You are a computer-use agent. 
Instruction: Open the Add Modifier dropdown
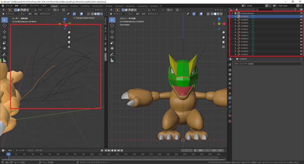pyautogui.click(x=268, y=64)
